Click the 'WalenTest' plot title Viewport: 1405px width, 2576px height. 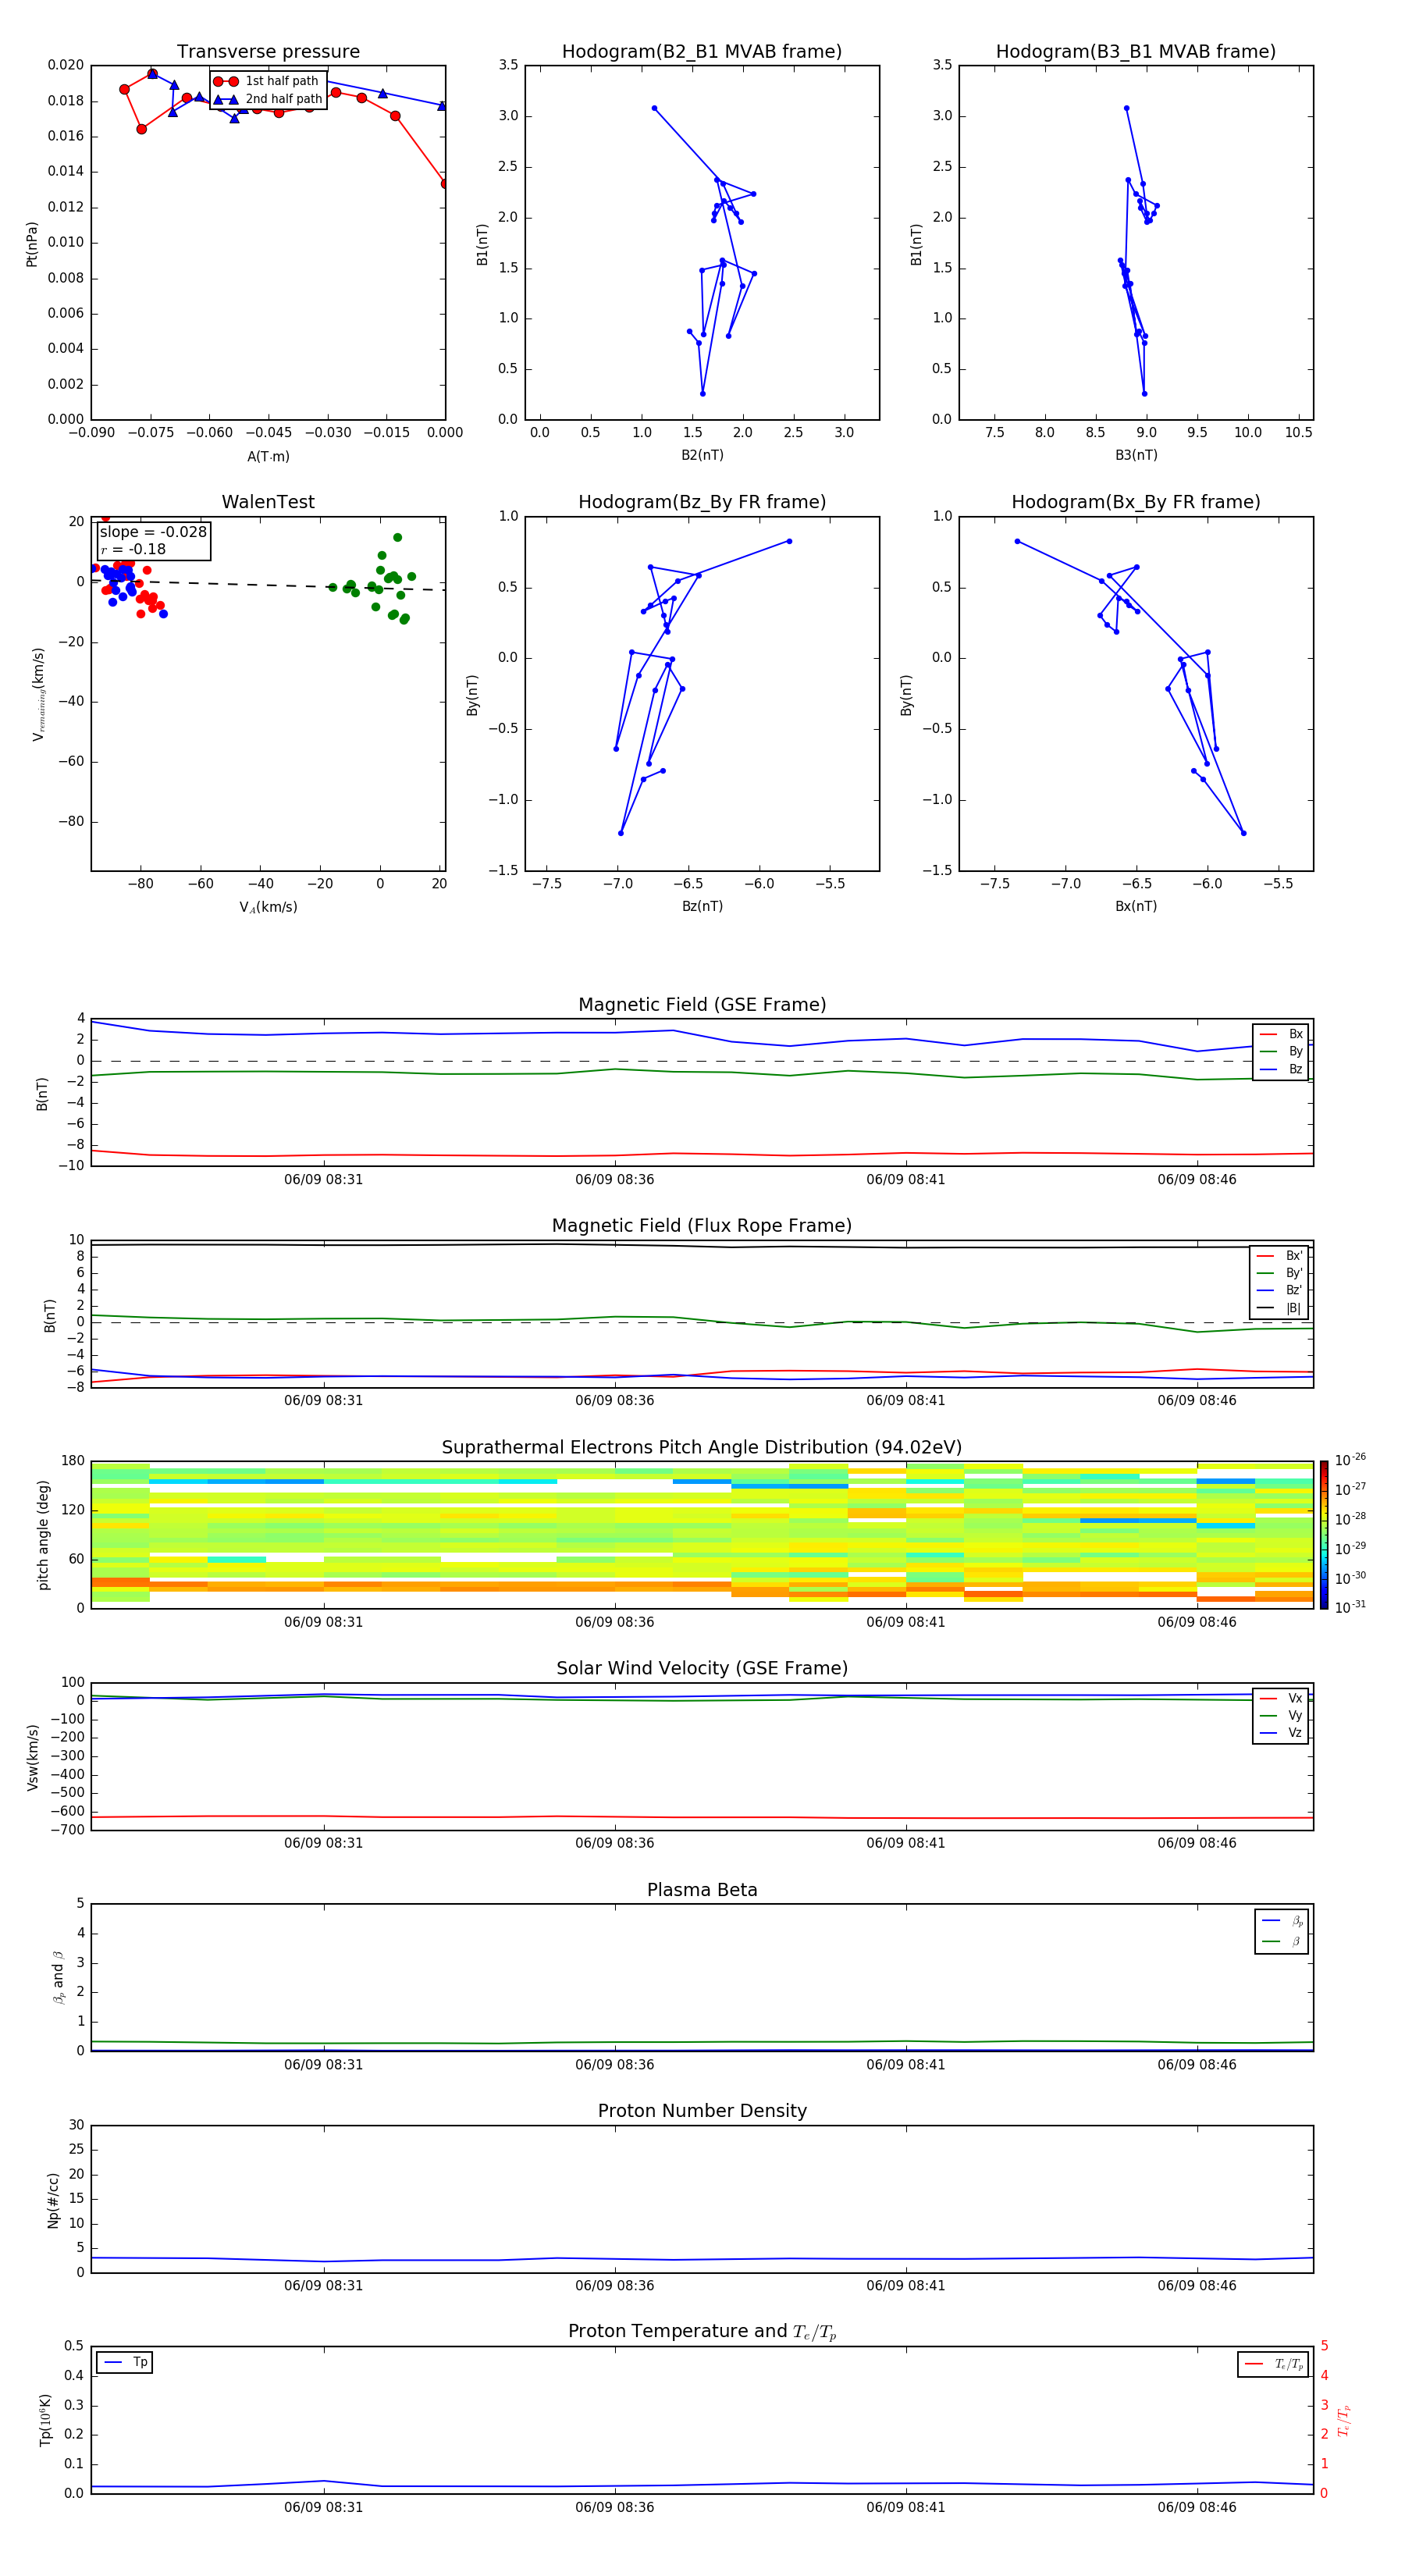pos(268,502)
